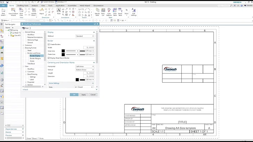Reset the Drafting Preferences dialog
Image resolution: width=253 pixels, height=142 pixels.
click(95, 24)
